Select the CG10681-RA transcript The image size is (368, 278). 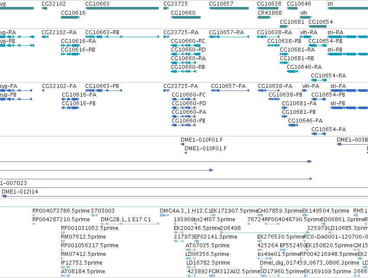[x=284, y=54]
